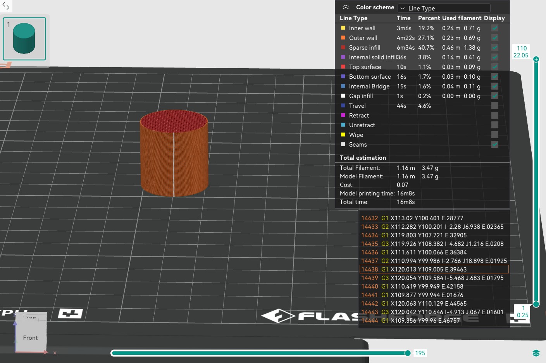This screenshot has height=363, width=546.
Task: Click the lower handle of the vertical layer slider
Action: [536, 304]
